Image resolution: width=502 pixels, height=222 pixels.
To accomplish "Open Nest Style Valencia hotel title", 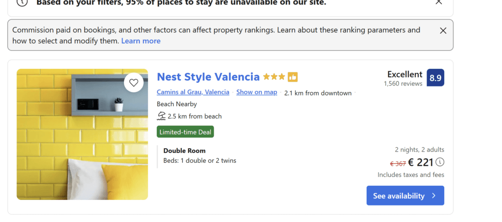I will (x=208, y=77).
